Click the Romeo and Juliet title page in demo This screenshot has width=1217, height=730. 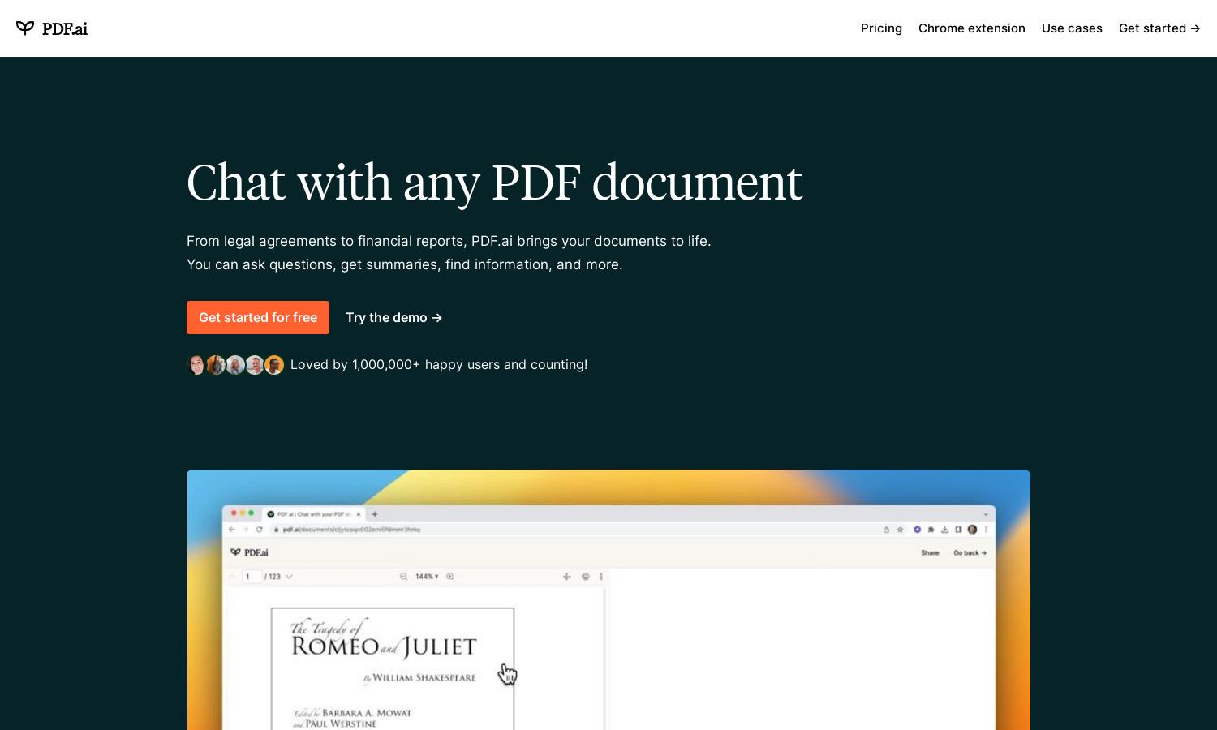tap(393, 668)
